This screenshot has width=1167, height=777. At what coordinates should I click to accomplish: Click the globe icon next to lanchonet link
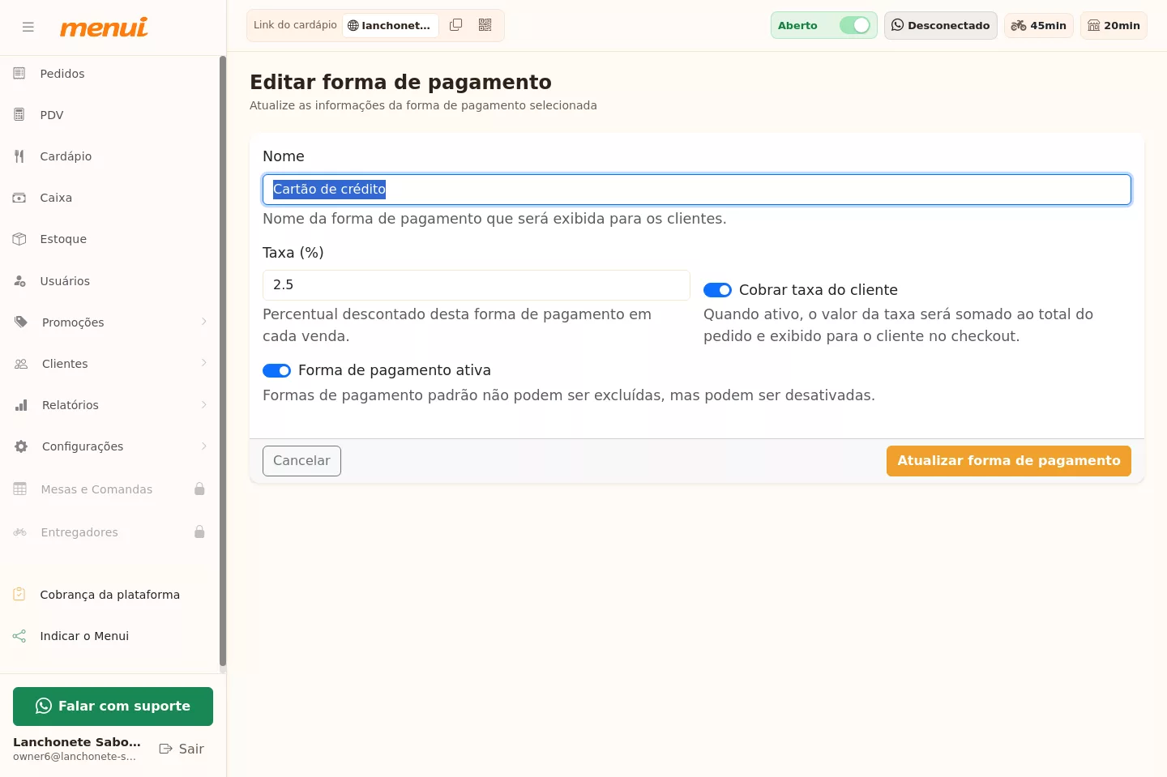[x=353, y=26]
